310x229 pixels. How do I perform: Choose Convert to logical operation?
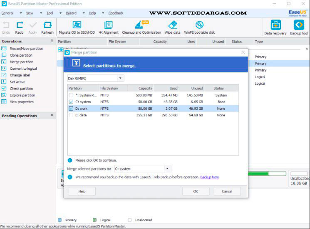23,69
